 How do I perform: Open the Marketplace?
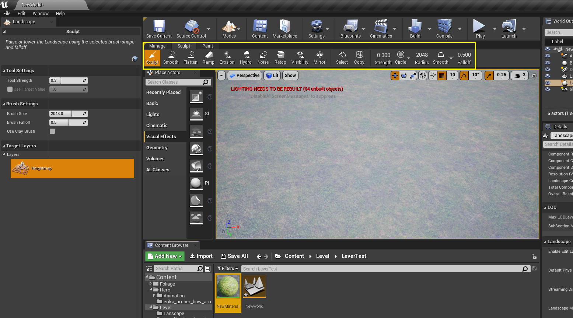(x=285, y=29)
